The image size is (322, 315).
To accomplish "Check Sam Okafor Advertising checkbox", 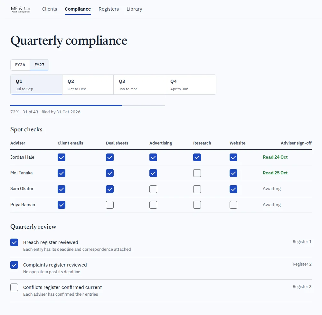I will (153, 189).
